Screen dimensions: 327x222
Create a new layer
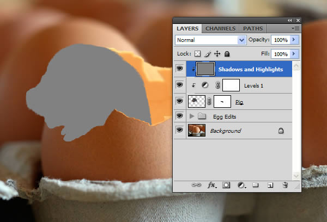270,185
